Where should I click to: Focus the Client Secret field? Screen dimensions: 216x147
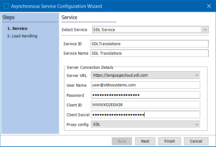click(x=146, y=115)
